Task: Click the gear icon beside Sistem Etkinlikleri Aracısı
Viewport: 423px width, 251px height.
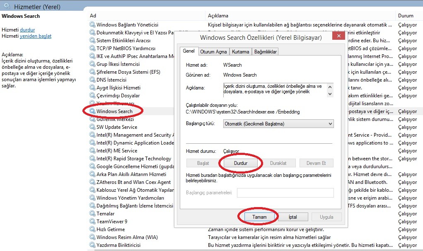Action: pyautogui.click(x=92, y=41)
